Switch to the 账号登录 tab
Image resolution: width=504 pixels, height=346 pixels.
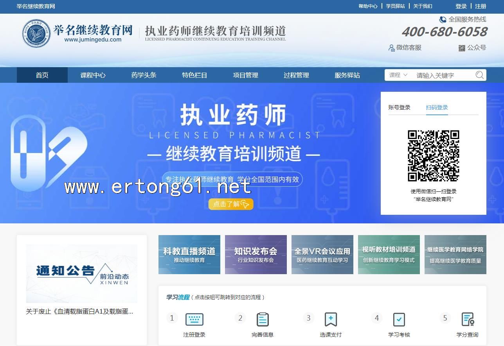[x=399, y=107]
